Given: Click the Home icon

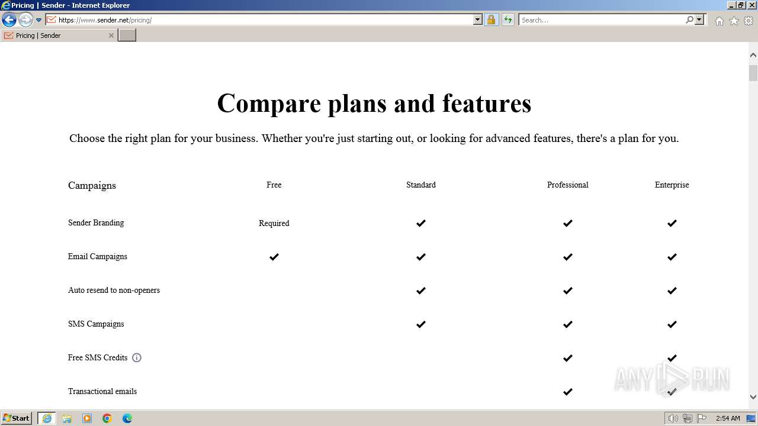Looking at the screenshot, I should click(719, 21).
